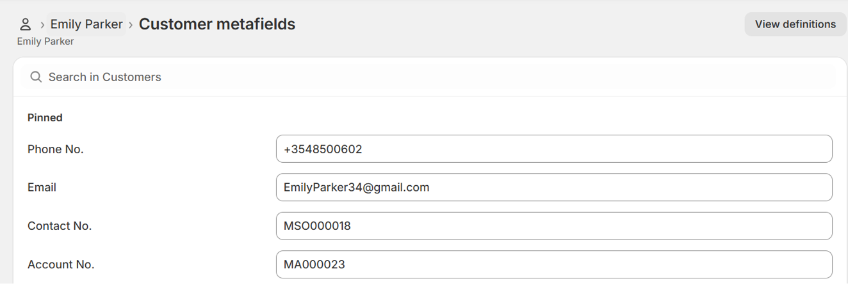This screenshot has height=288, width=848.
Task: Click into the Phone No. input field
Action: (x=554, y=149)
